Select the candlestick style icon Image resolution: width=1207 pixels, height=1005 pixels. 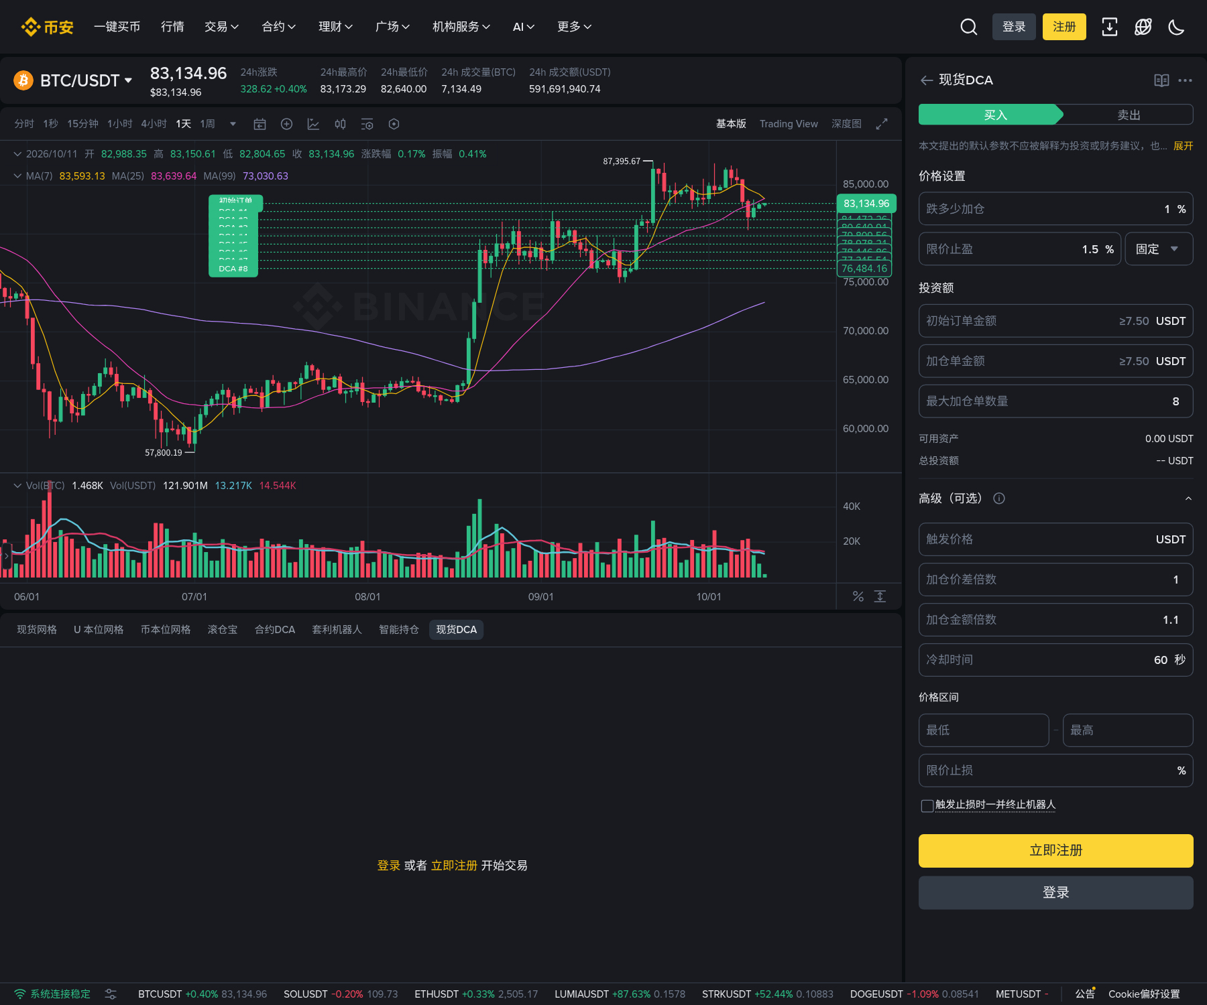pyautogui.click(x=341, y=124)
